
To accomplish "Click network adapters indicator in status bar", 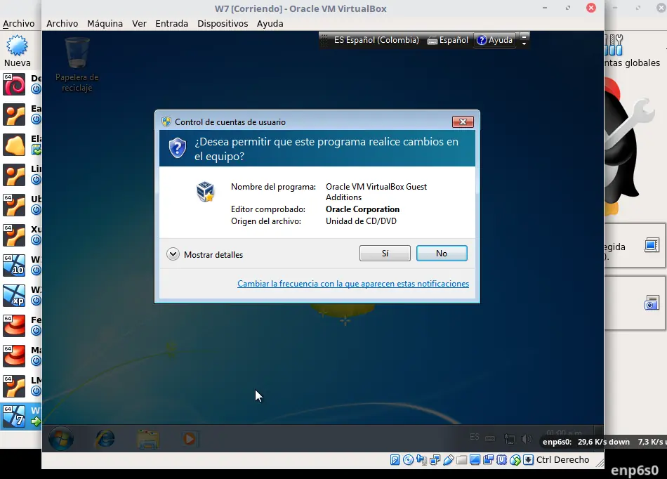I will (435, 460).
